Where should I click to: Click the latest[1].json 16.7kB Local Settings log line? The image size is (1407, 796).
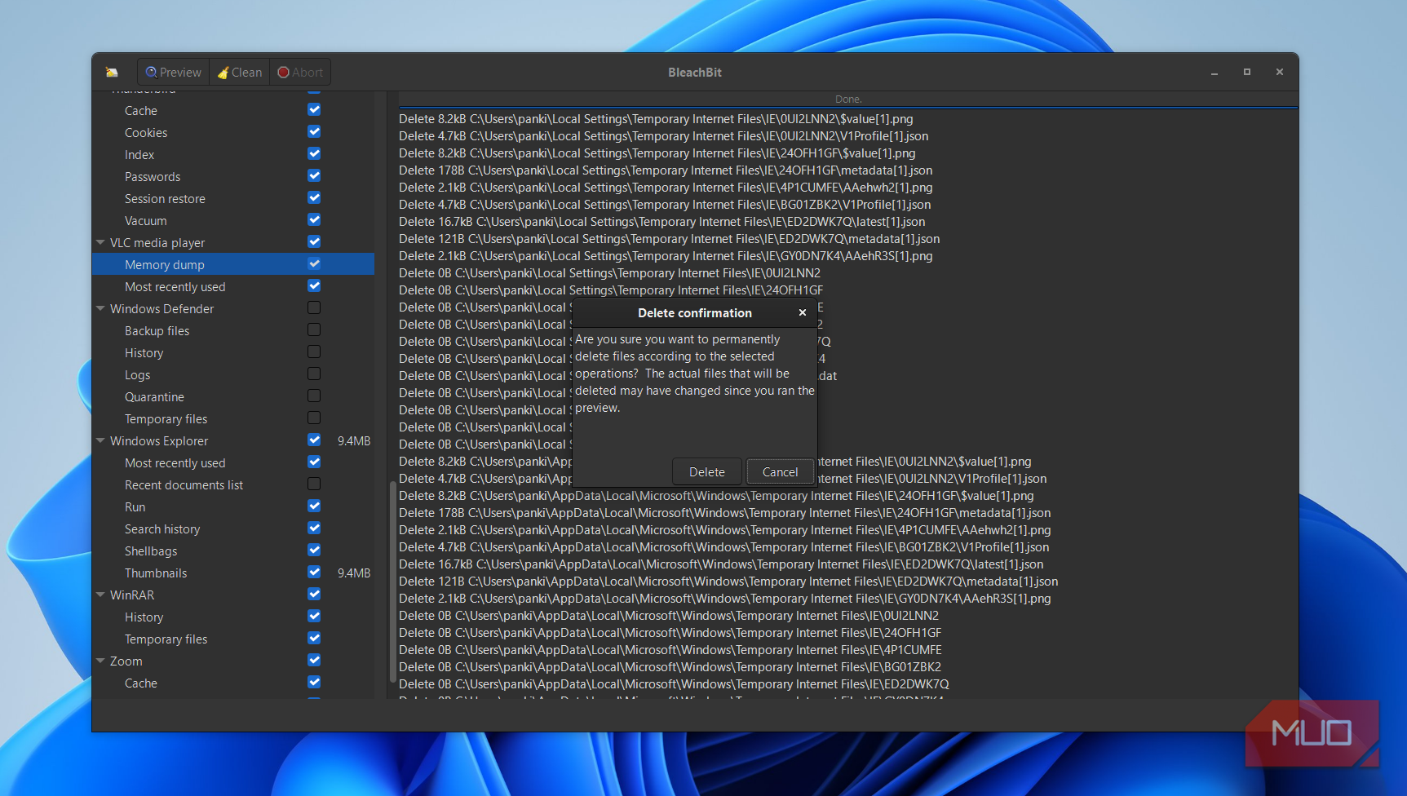pyautogui.click(x=662, y=222)
